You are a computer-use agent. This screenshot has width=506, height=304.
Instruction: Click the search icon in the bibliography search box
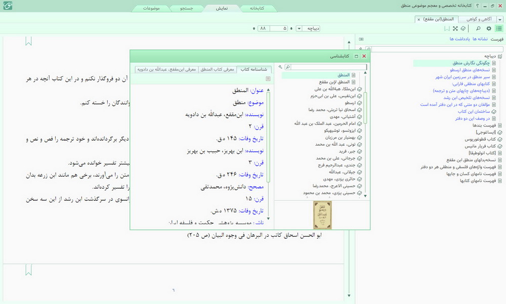pyautogui.click(x=287, y=67)
